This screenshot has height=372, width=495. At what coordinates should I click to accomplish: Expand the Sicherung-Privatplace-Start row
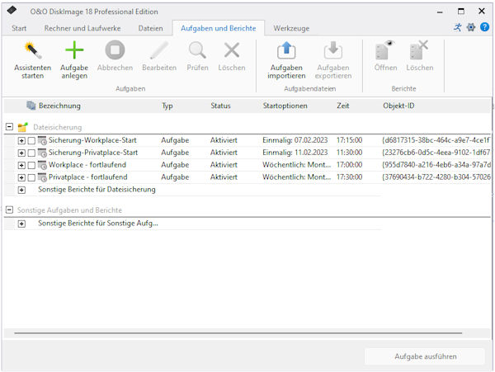click(x=21, y=153)
